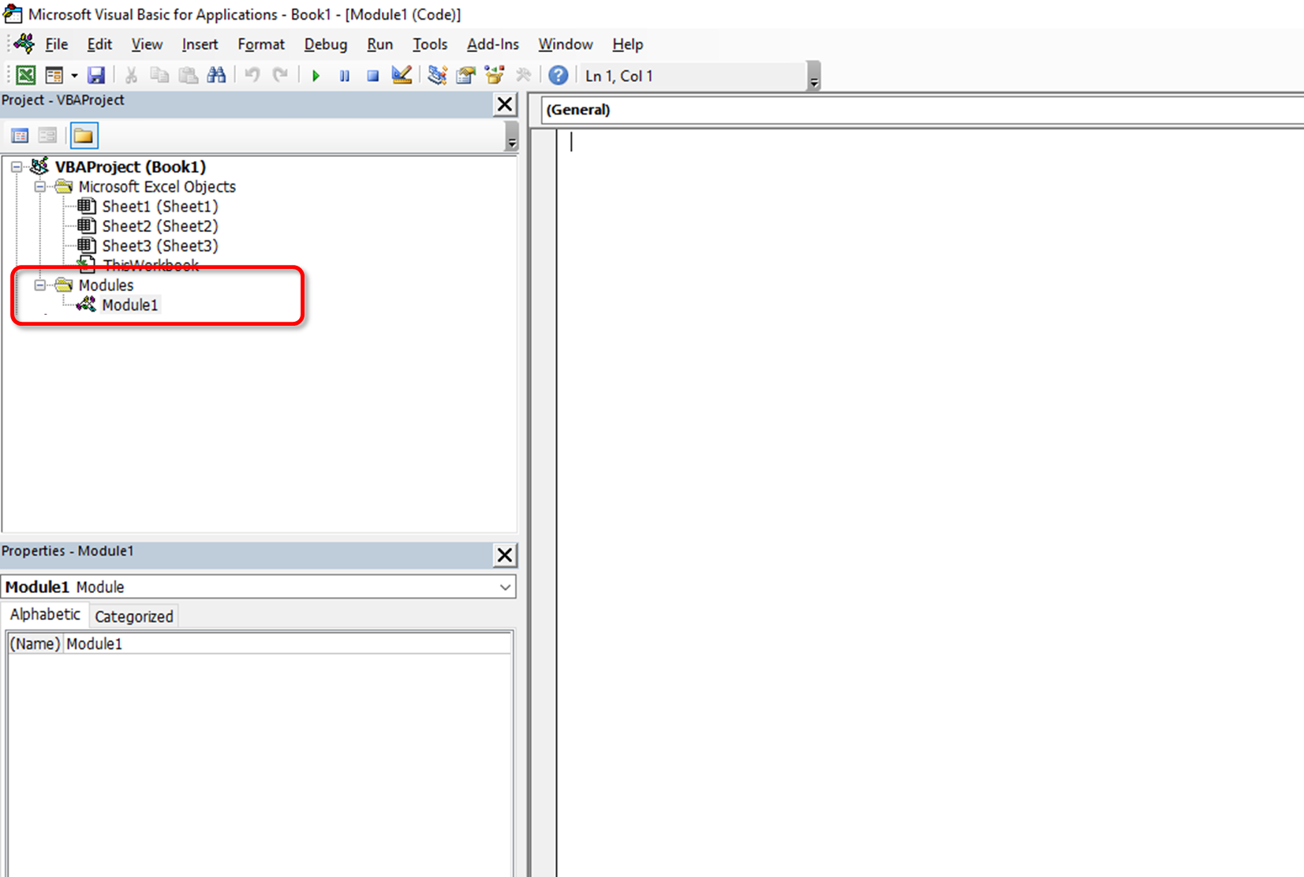This screenshot has height=877, width=1304.
Task: Open the Edit menu
Action: [x=99, y=44]
